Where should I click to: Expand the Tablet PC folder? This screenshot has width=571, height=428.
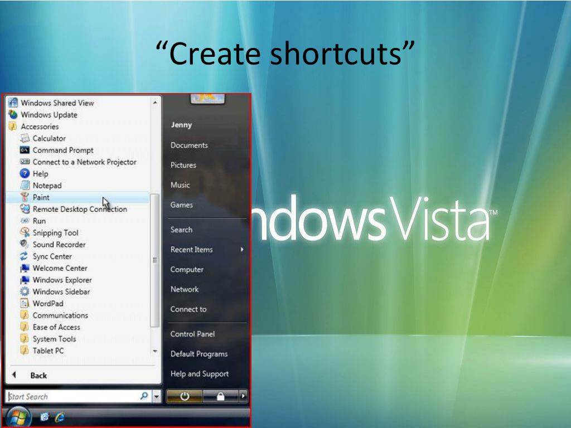[42, 351]
